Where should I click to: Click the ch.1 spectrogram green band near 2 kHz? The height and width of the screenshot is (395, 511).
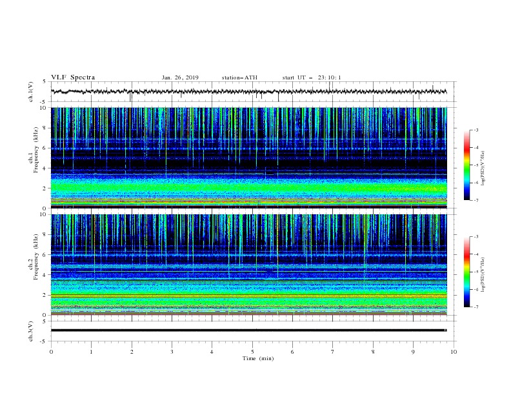(248, 188)
